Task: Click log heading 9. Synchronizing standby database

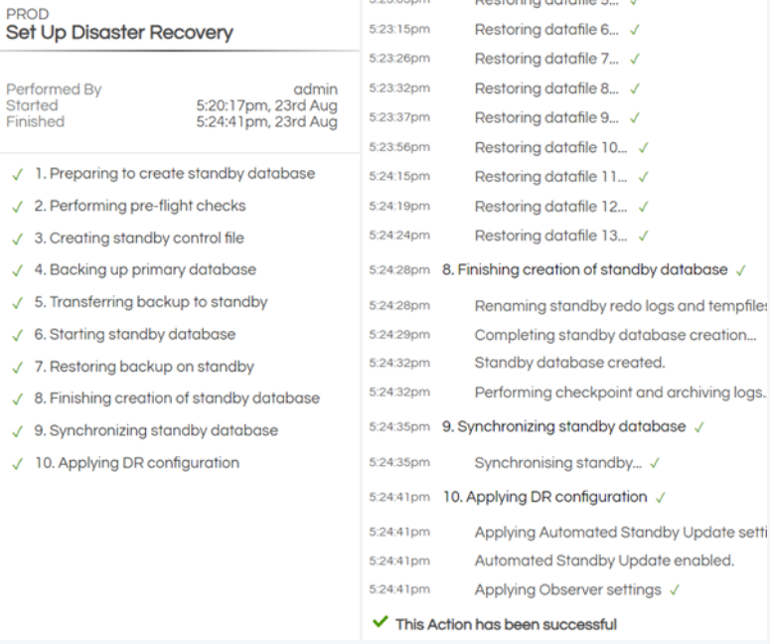Action: coord(563,426)
